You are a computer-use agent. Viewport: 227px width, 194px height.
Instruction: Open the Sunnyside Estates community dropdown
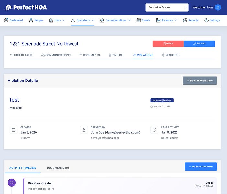tap(167, 7)
